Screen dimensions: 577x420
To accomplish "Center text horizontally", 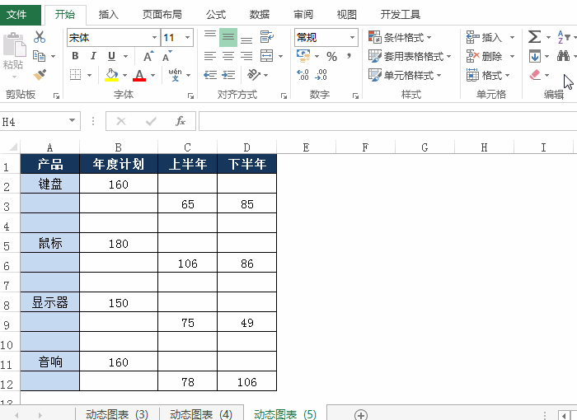I will pyautogui.click(x=228, y=56).
